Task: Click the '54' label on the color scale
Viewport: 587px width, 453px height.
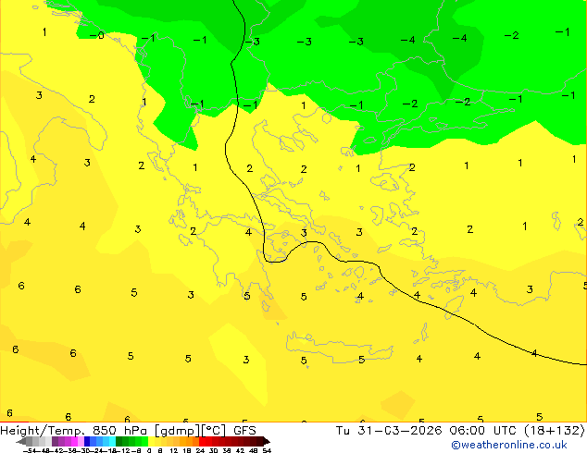Action: point(267,451)
